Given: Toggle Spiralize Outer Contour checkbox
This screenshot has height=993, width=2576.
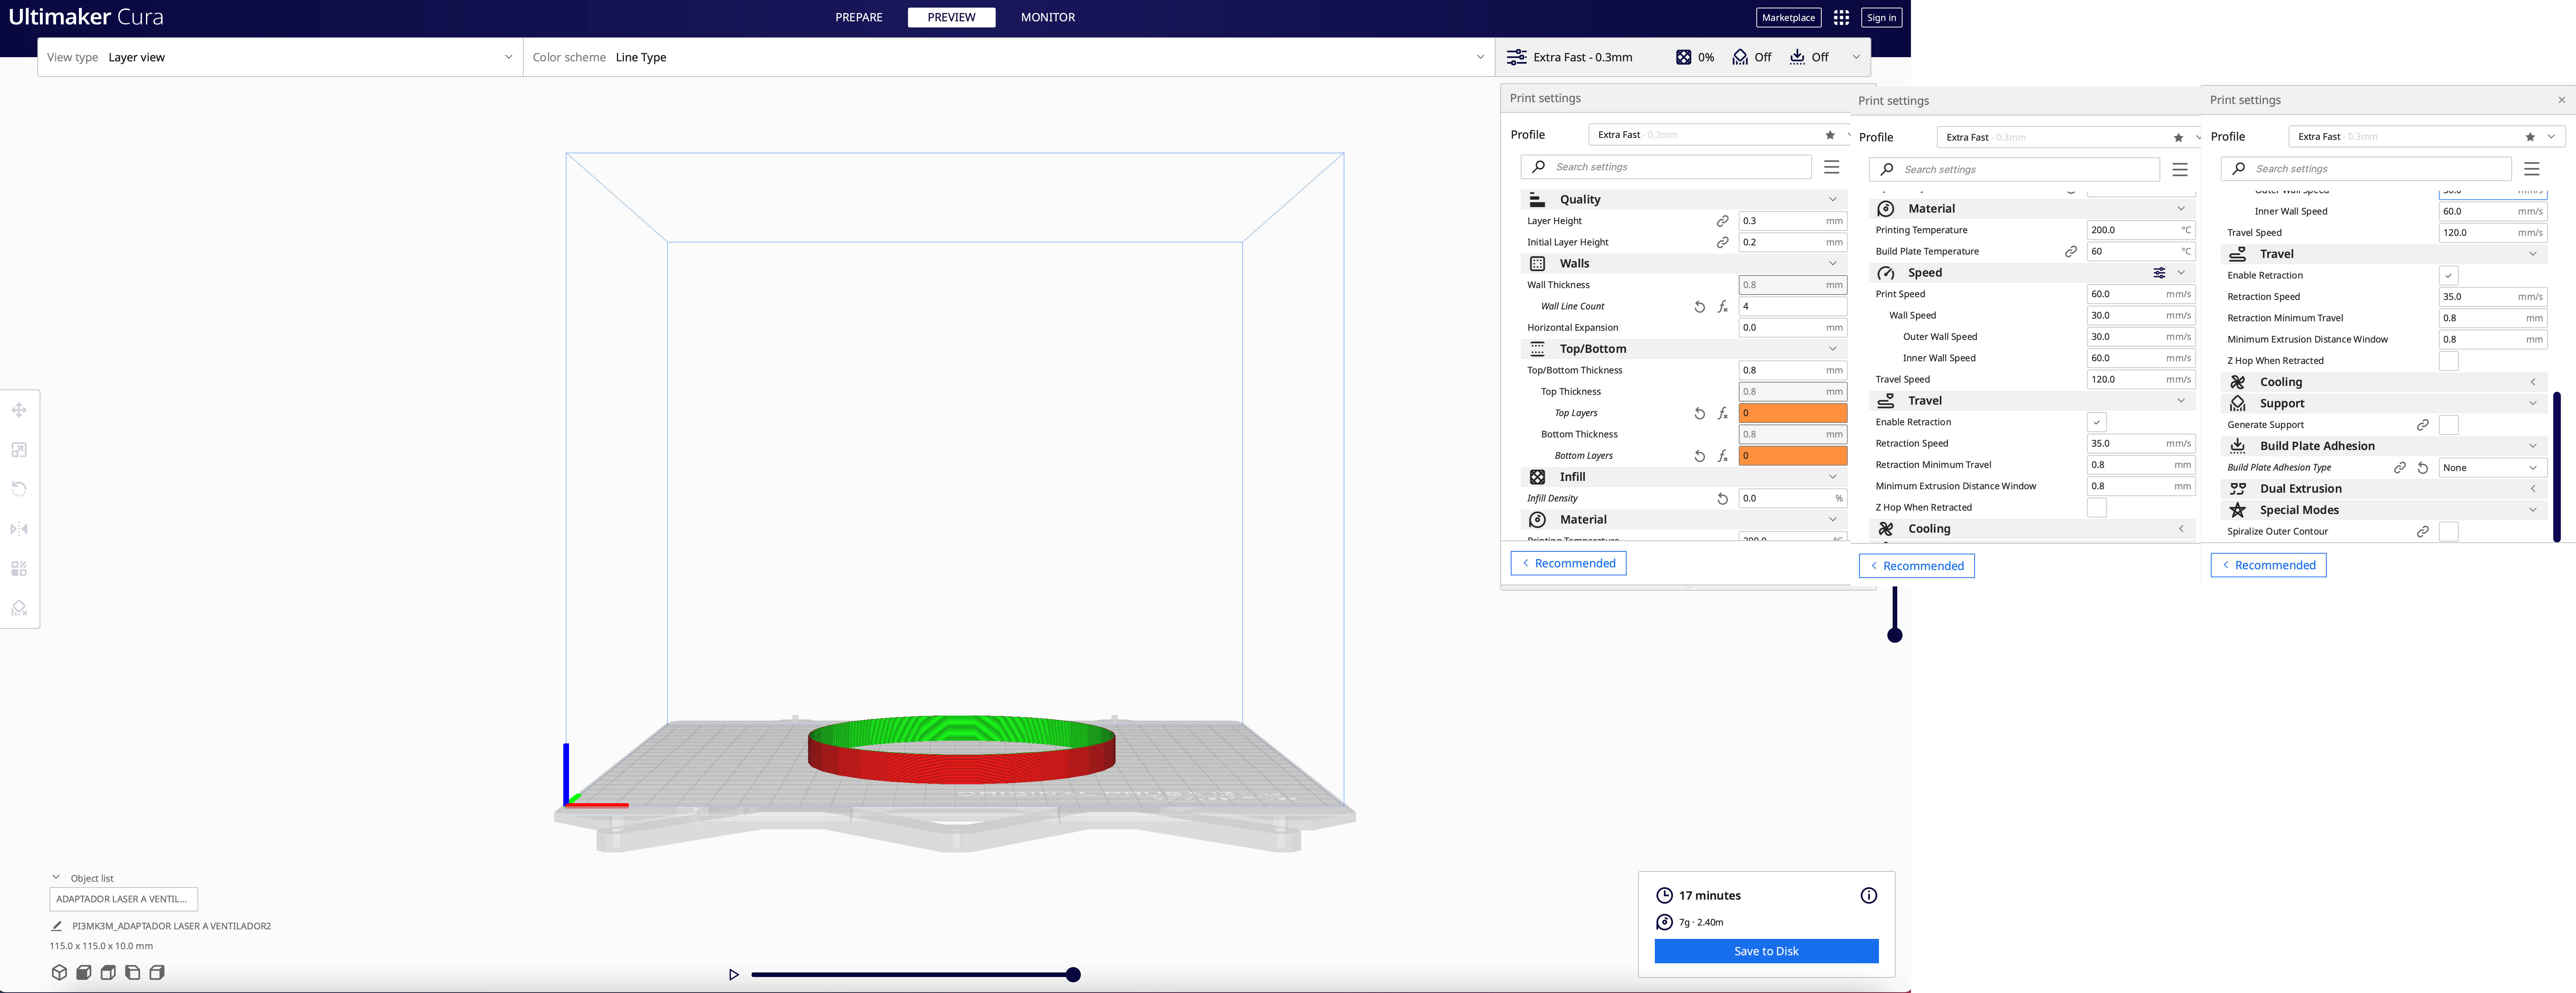Looking at the screenshot, I should click(x=2448, y=532).
